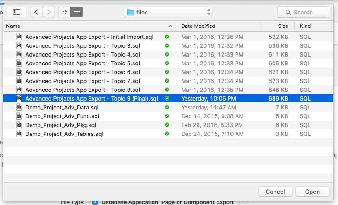Click green sync checkmark for Demo_Project_Adv_Tables.sql
The image size is (338, 205).
(x=167, y=134)
